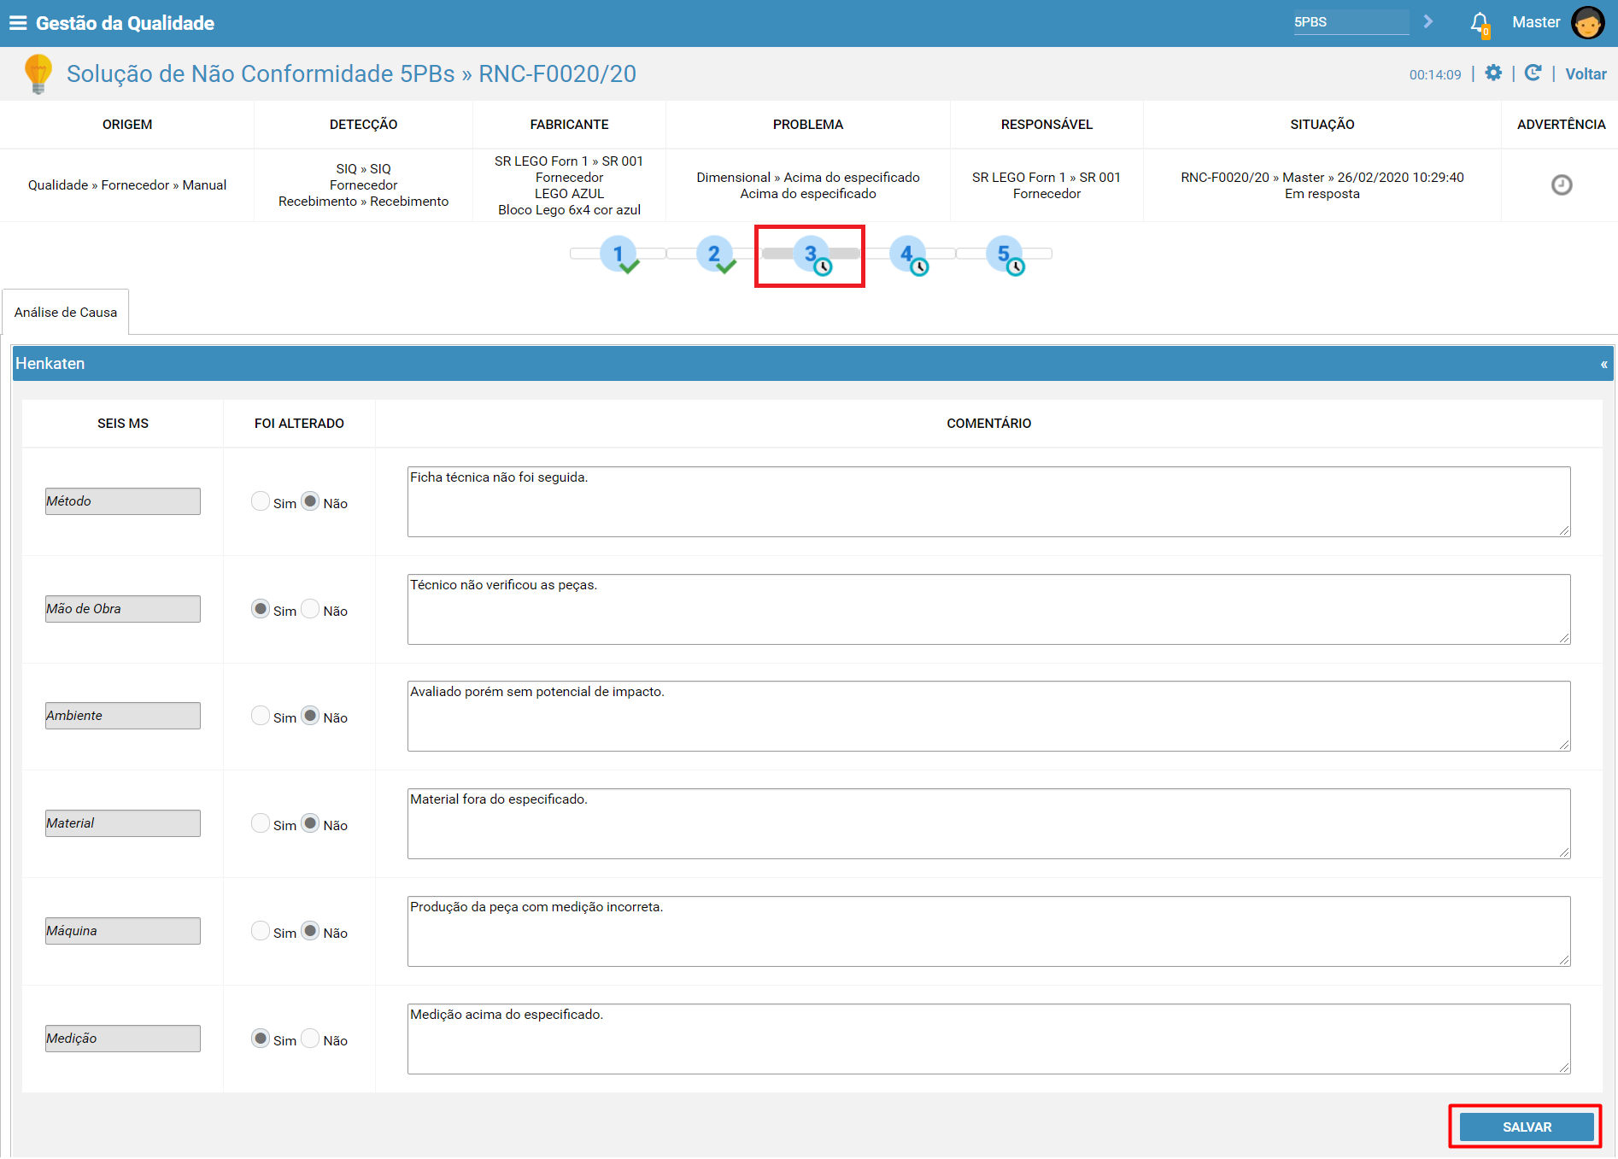Image resolution: width=1618 pixels, height=1159 pixels.
Task: Go to step 2 of the process
Action: [715, 255]
